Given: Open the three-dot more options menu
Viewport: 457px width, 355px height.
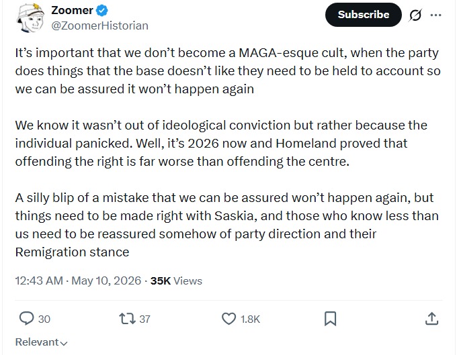Looking at the screenshot, I should tap(435, 15).
